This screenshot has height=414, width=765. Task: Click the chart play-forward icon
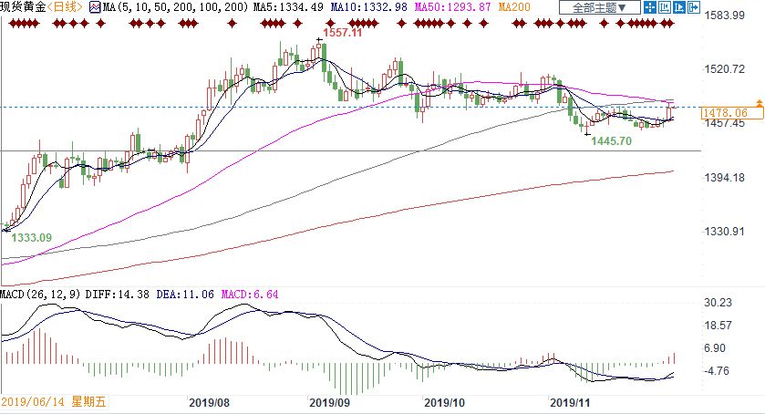678,7
